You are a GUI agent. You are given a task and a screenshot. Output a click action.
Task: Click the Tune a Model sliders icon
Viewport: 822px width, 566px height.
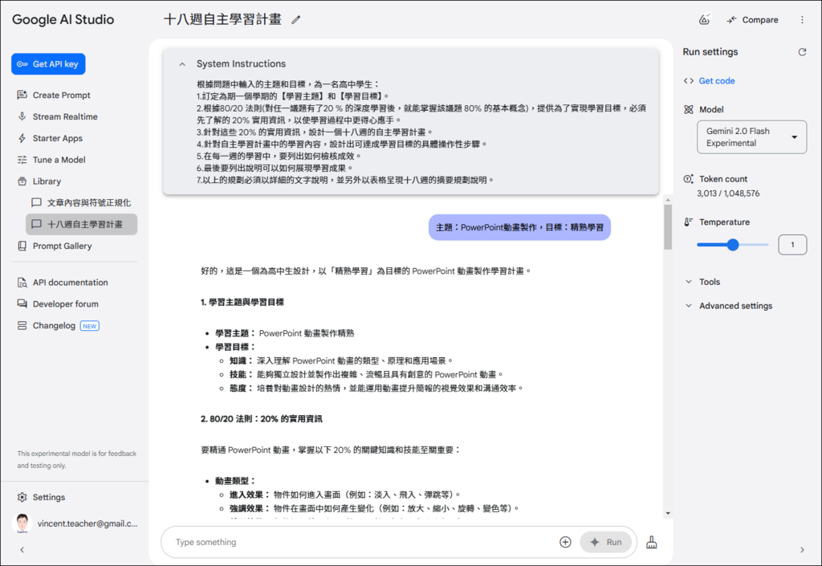[22, 159]
